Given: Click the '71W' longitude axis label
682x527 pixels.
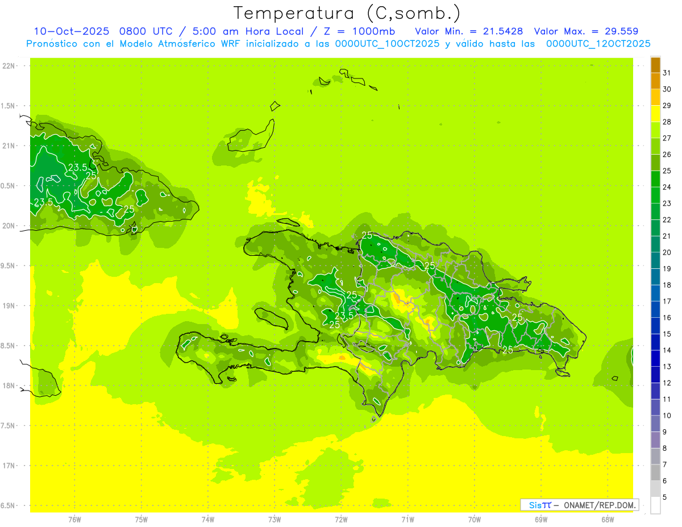Looking at the screenshot, I should coord(407,520).
